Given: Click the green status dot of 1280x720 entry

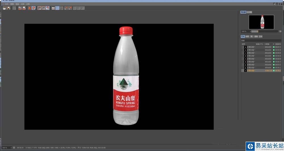Looking at the screenshot, I should click(274, 70).
